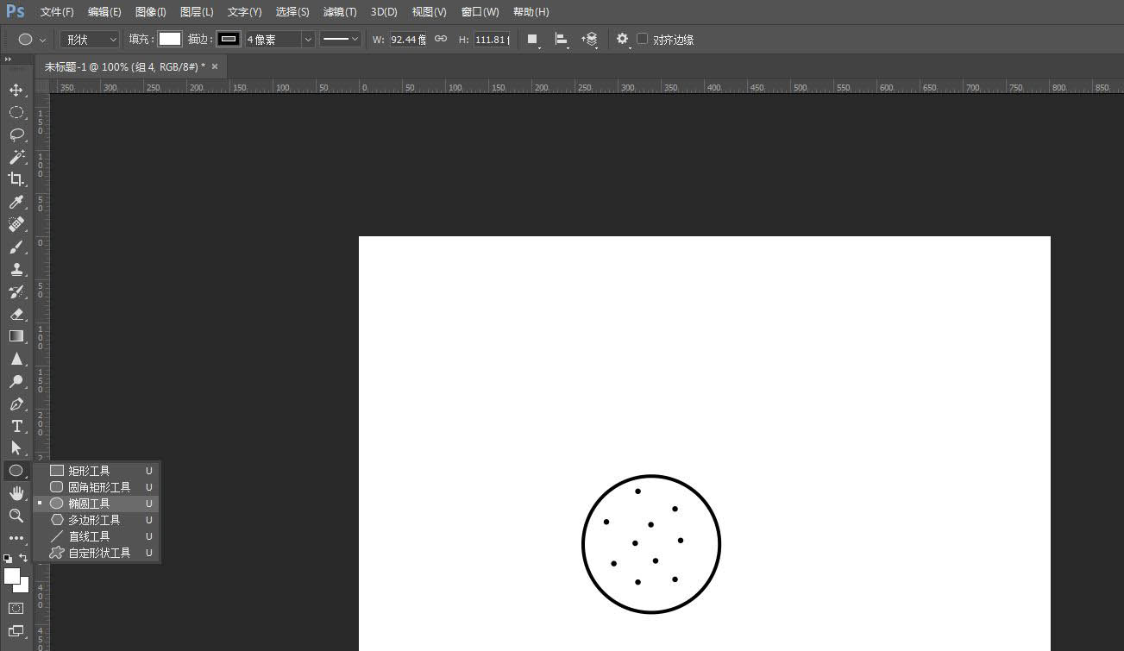Swap foreground and background colors
Viewport: 1124px width, 651px height.
coord(24,558)
